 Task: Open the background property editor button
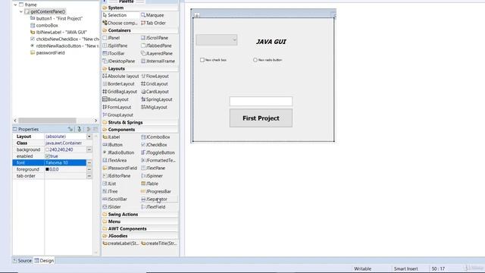point(89,150)
